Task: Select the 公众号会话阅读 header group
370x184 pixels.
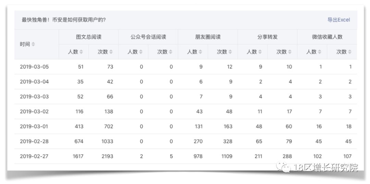Action: pos(148,37)
